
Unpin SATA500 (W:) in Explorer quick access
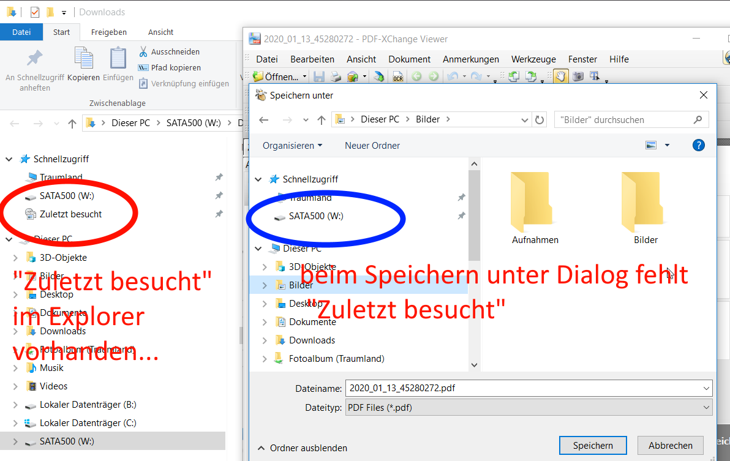click(x=219, y=195)
